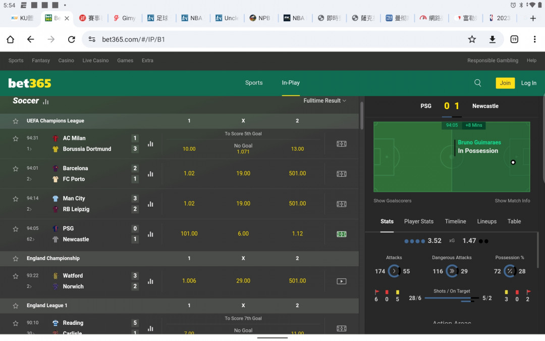Open the Player Stats tab
Image resolution: width=545 pixels, height=341 pixels.
click(x=418, y=221)
